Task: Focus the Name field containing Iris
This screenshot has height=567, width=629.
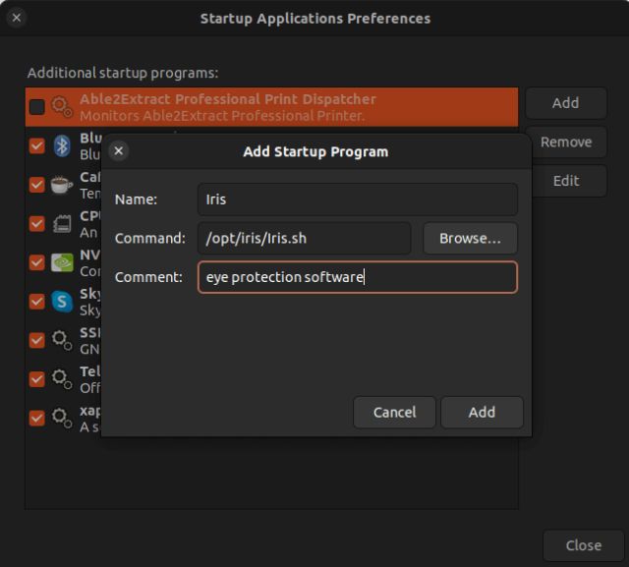Action: pyautogui.click(x=357, y=198)
